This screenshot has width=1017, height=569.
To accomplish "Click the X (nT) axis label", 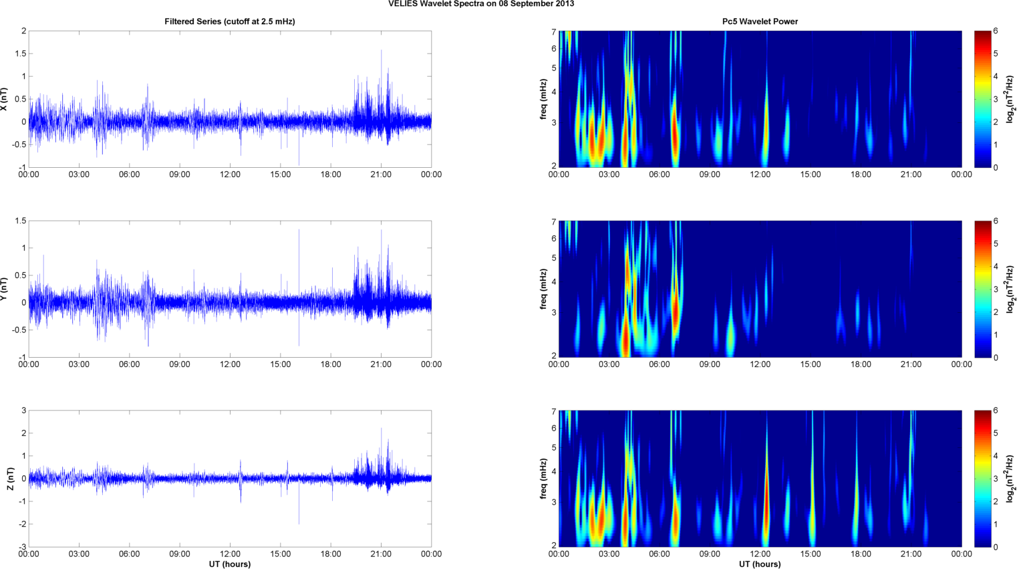I will click(x=5, y=99).
